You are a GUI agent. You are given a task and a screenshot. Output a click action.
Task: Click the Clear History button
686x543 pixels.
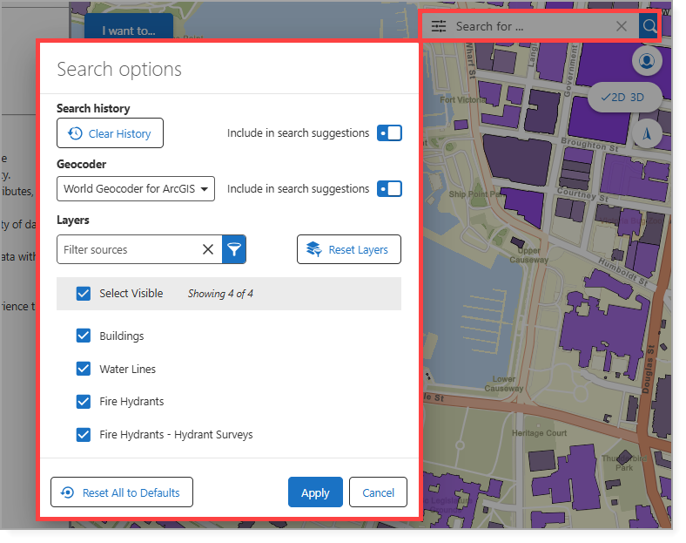tap(110, 133)
